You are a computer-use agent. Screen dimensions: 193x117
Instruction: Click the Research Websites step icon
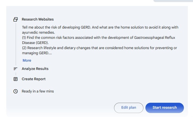[x=15, y=19]
